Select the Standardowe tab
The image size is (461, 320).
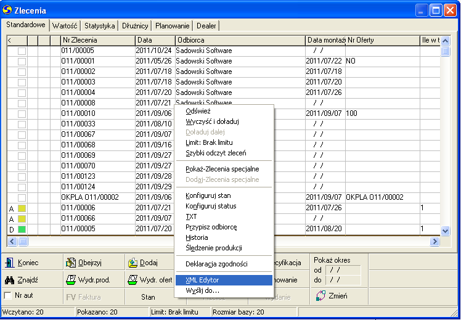pos(26,25)
